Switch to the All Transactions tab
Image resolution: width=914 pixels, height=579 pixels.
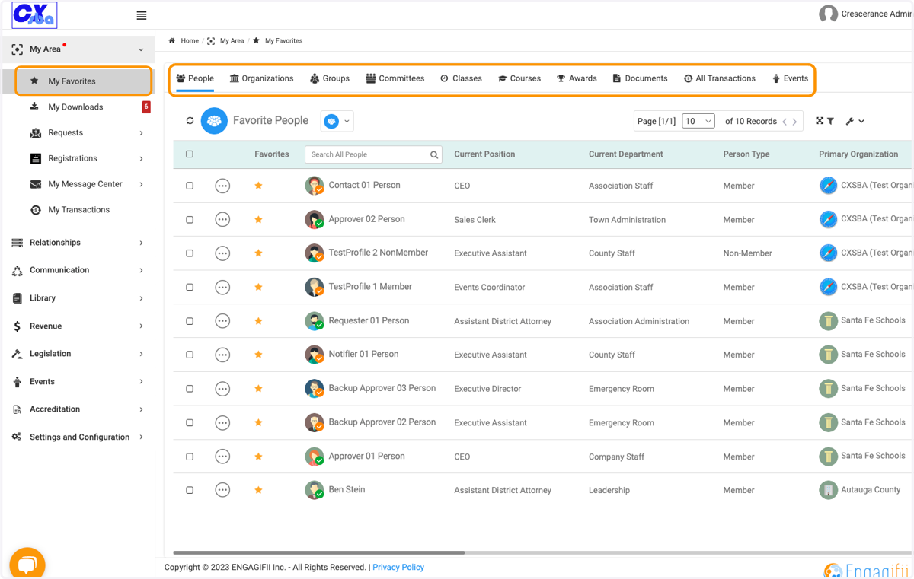[x=720, y=78]
